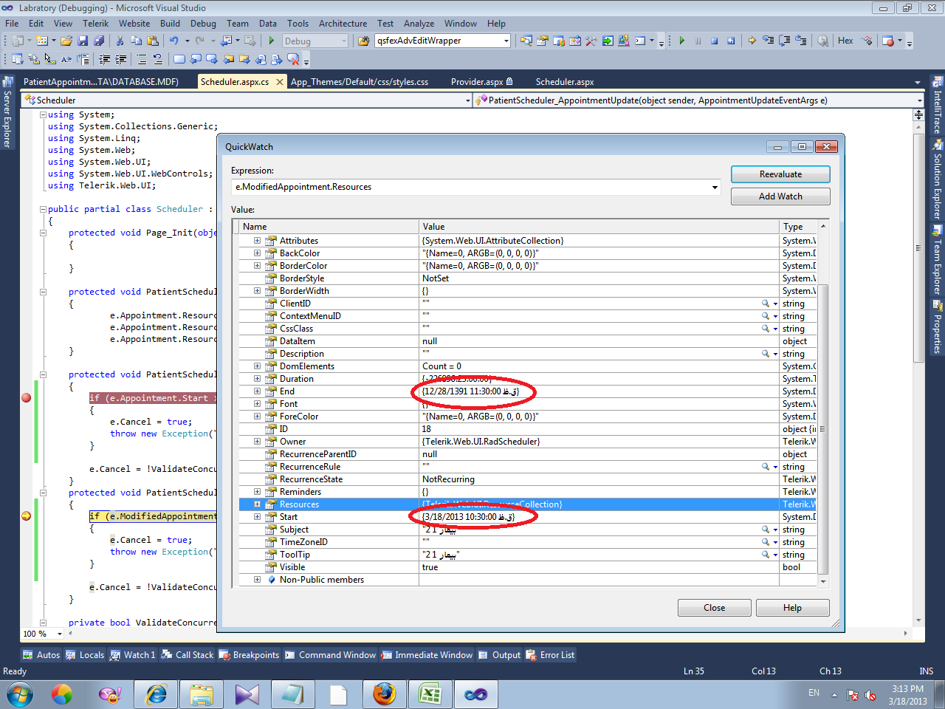
Task: Click the Step Into icon
Action: (x=769, y=41)
